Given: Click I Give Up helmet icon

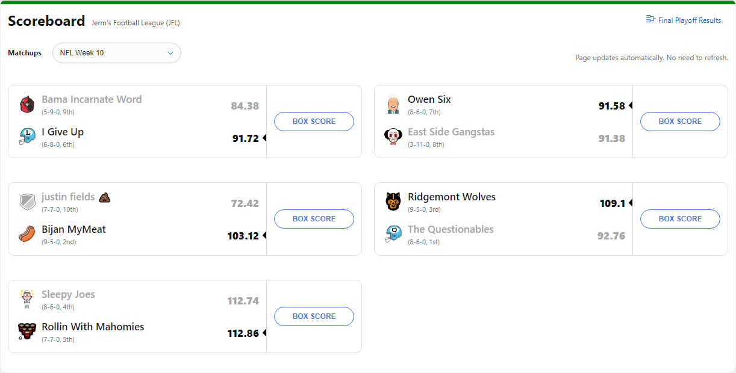Looking at the screenshot, I should (x=27, y=137).
